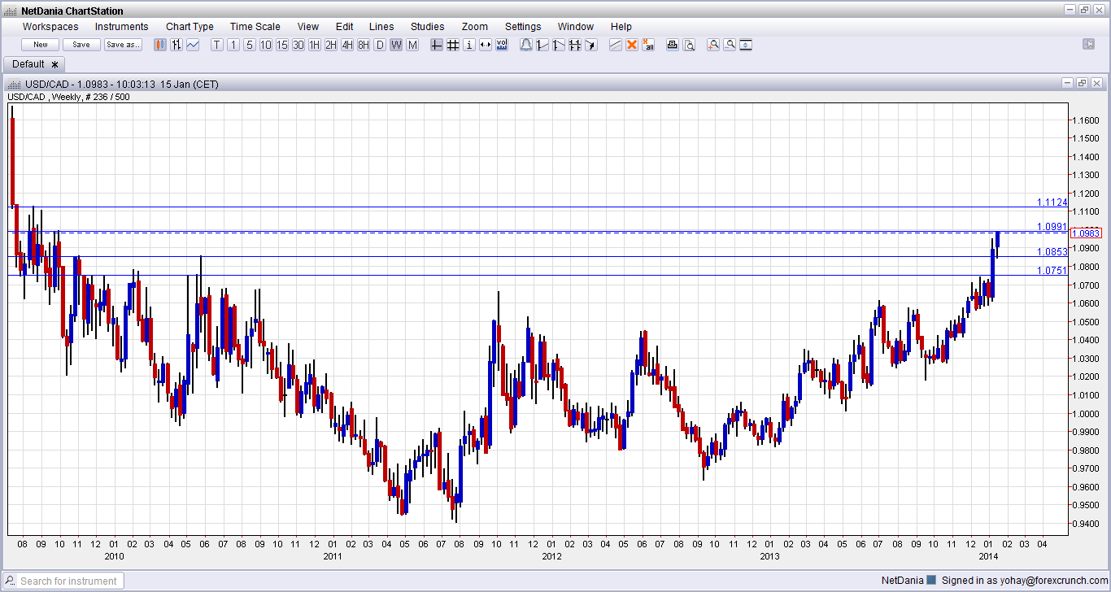This screenshot has width=1111, height=592.
Task: Select the Weekly (W) time scale toggle
Action: click(396, 45)
